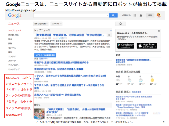The image size is (169, 126).
Task: Click the ニュース heading
Action: click(14, 24)
